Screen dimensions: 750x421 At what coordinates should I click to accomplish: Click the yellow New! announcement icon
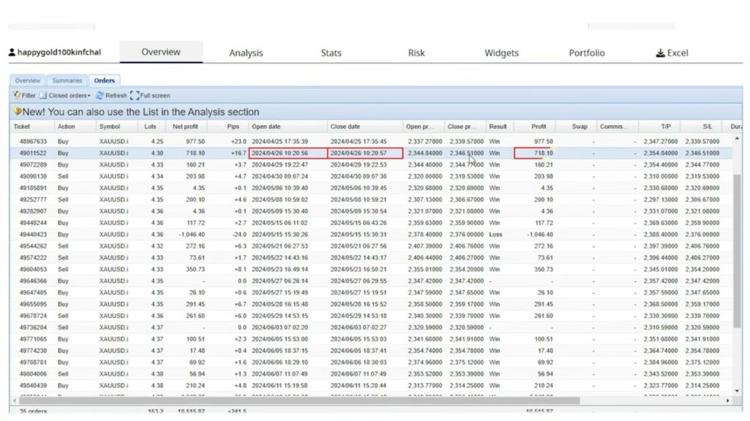(x=15, y=112)
